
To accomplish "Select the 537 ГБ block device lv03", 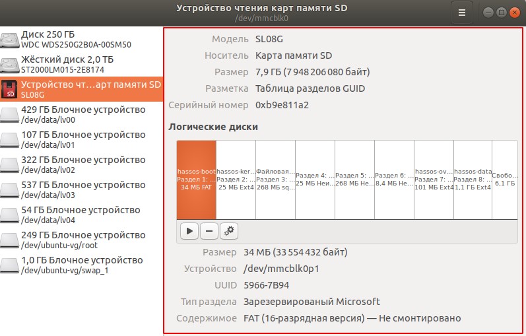I will (82, 189).
